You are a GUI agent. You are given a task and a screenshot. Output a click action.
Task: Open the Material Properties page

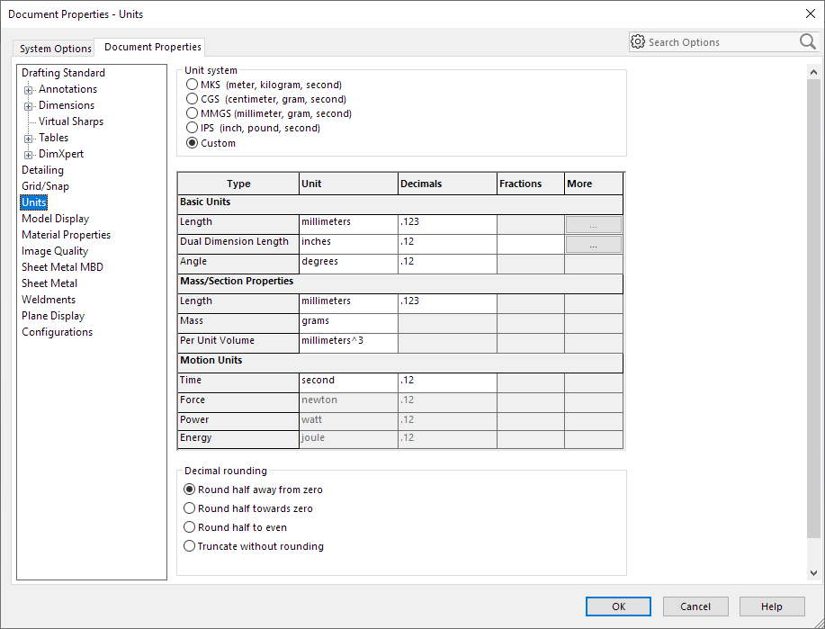tap(67, 235)
